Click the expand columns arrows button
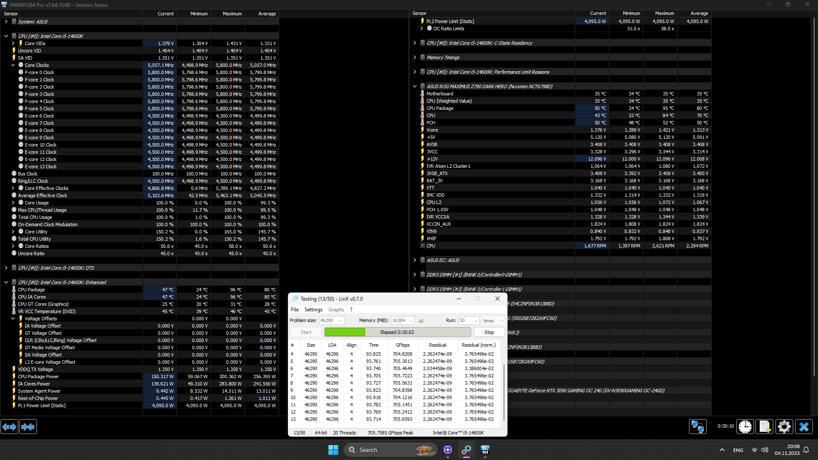 (x=9, y=426)
